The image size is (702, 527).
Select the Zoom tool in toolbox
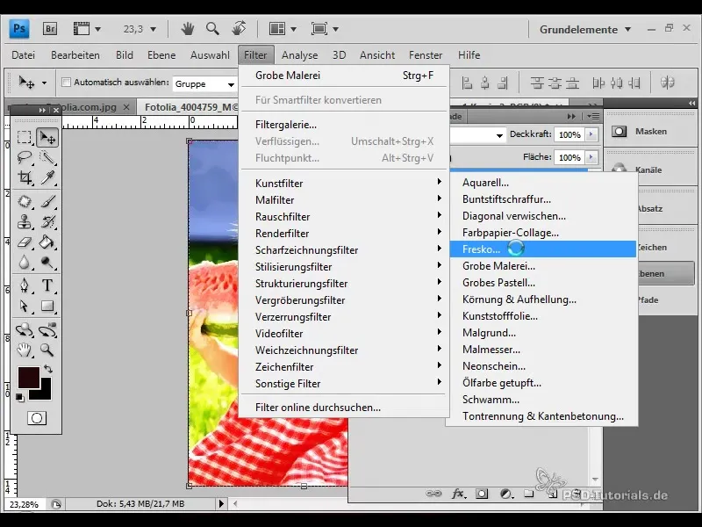pyautogui.click(x=47, y=350)
